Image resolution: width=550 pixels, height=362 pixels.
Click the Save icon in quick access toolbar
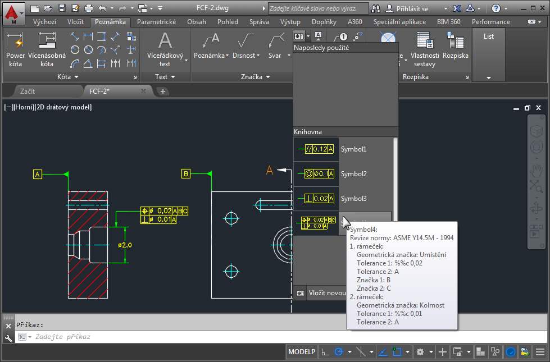pos(61,8)
